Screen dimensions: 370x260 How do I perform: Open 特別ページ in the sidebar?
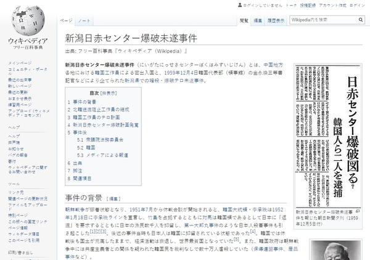click(x=18, y=215)
